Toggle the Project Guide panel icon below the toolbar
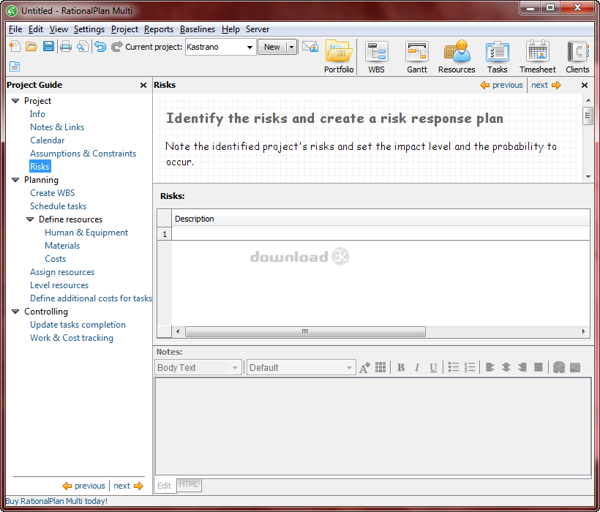The height and width of the screenshot is (512, 600). 15,67
